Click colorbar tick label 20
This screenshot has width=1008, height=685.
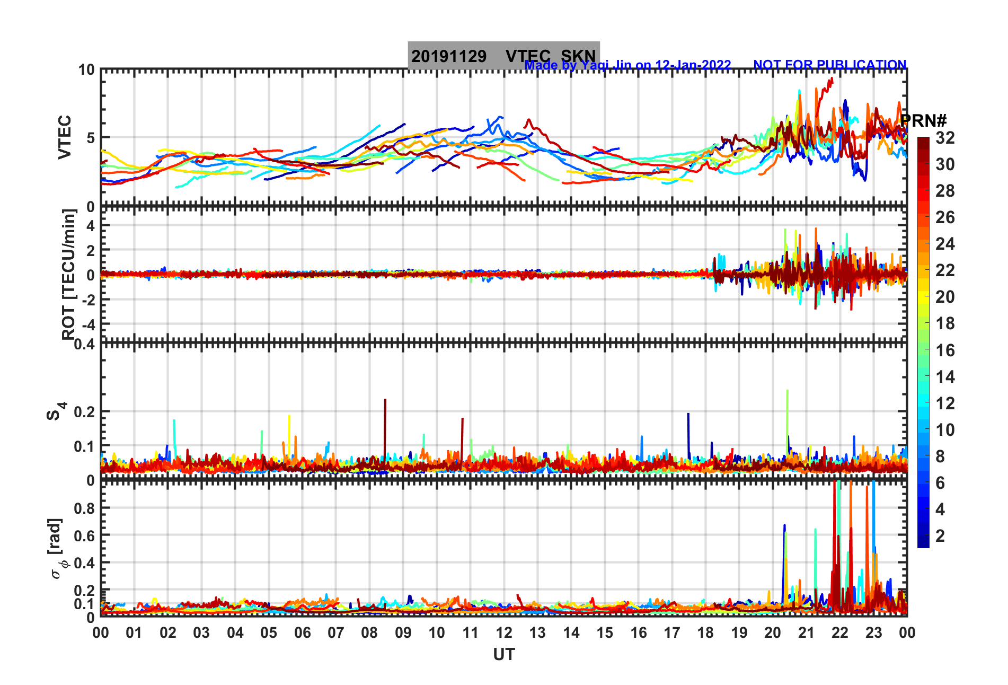[x=945, y=297]
